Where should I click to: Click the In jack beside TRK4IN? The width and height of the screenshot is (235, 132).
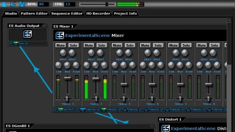point(146,109)
